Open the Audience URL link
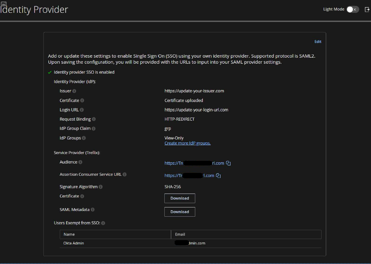371x264 pixels. tap(194, 163)
